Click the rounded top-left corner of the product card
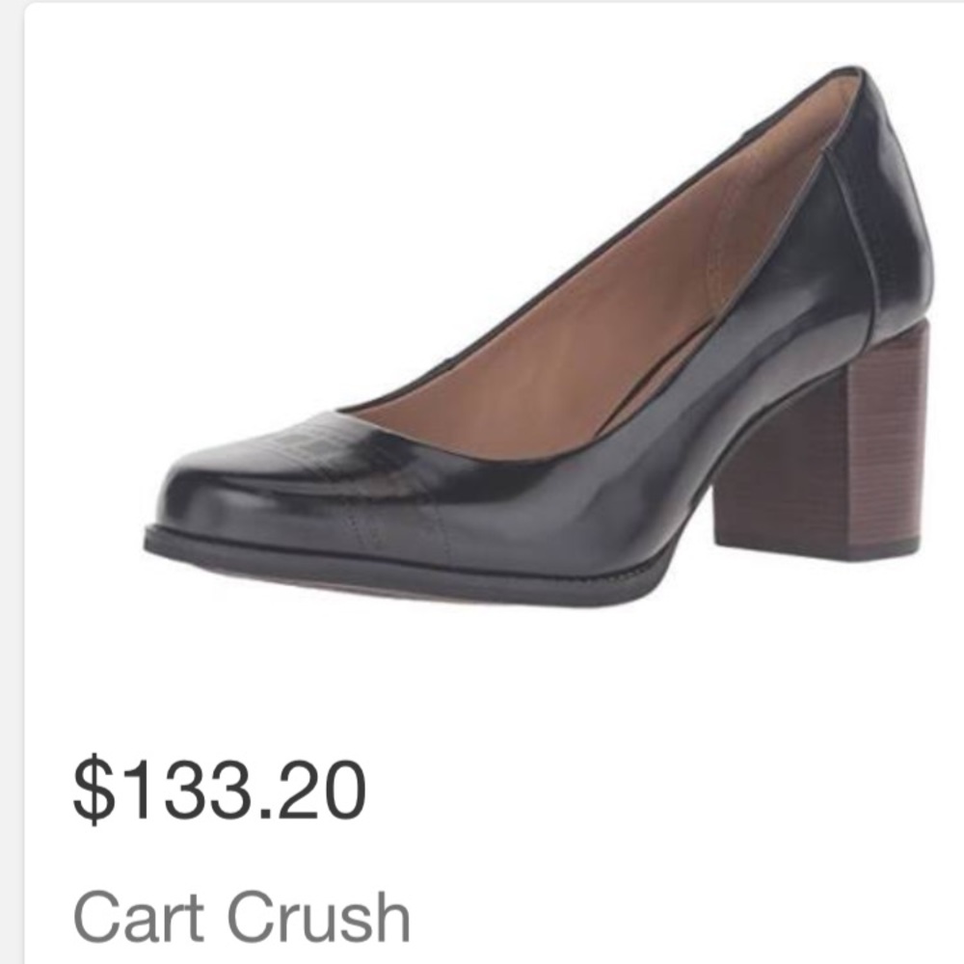This screenshot has width=964, height=964. (x=30, y=9)
